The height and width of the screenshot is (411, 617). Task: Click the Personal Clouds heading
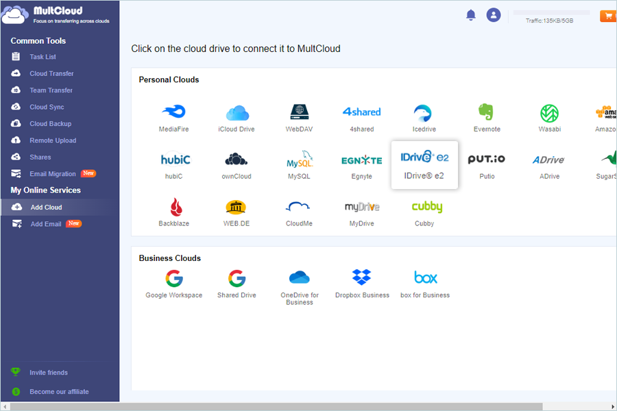pos(169,79)
